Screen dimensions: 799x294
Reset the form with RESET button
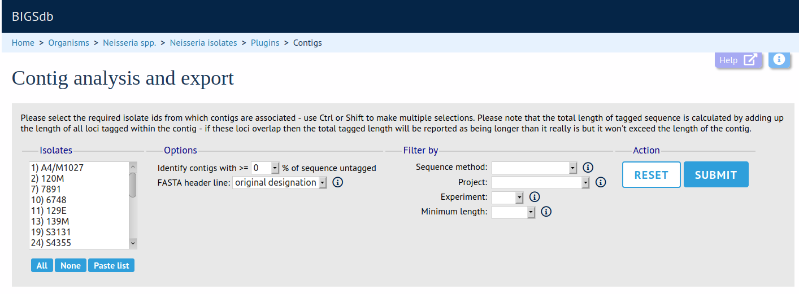[651, 175]
